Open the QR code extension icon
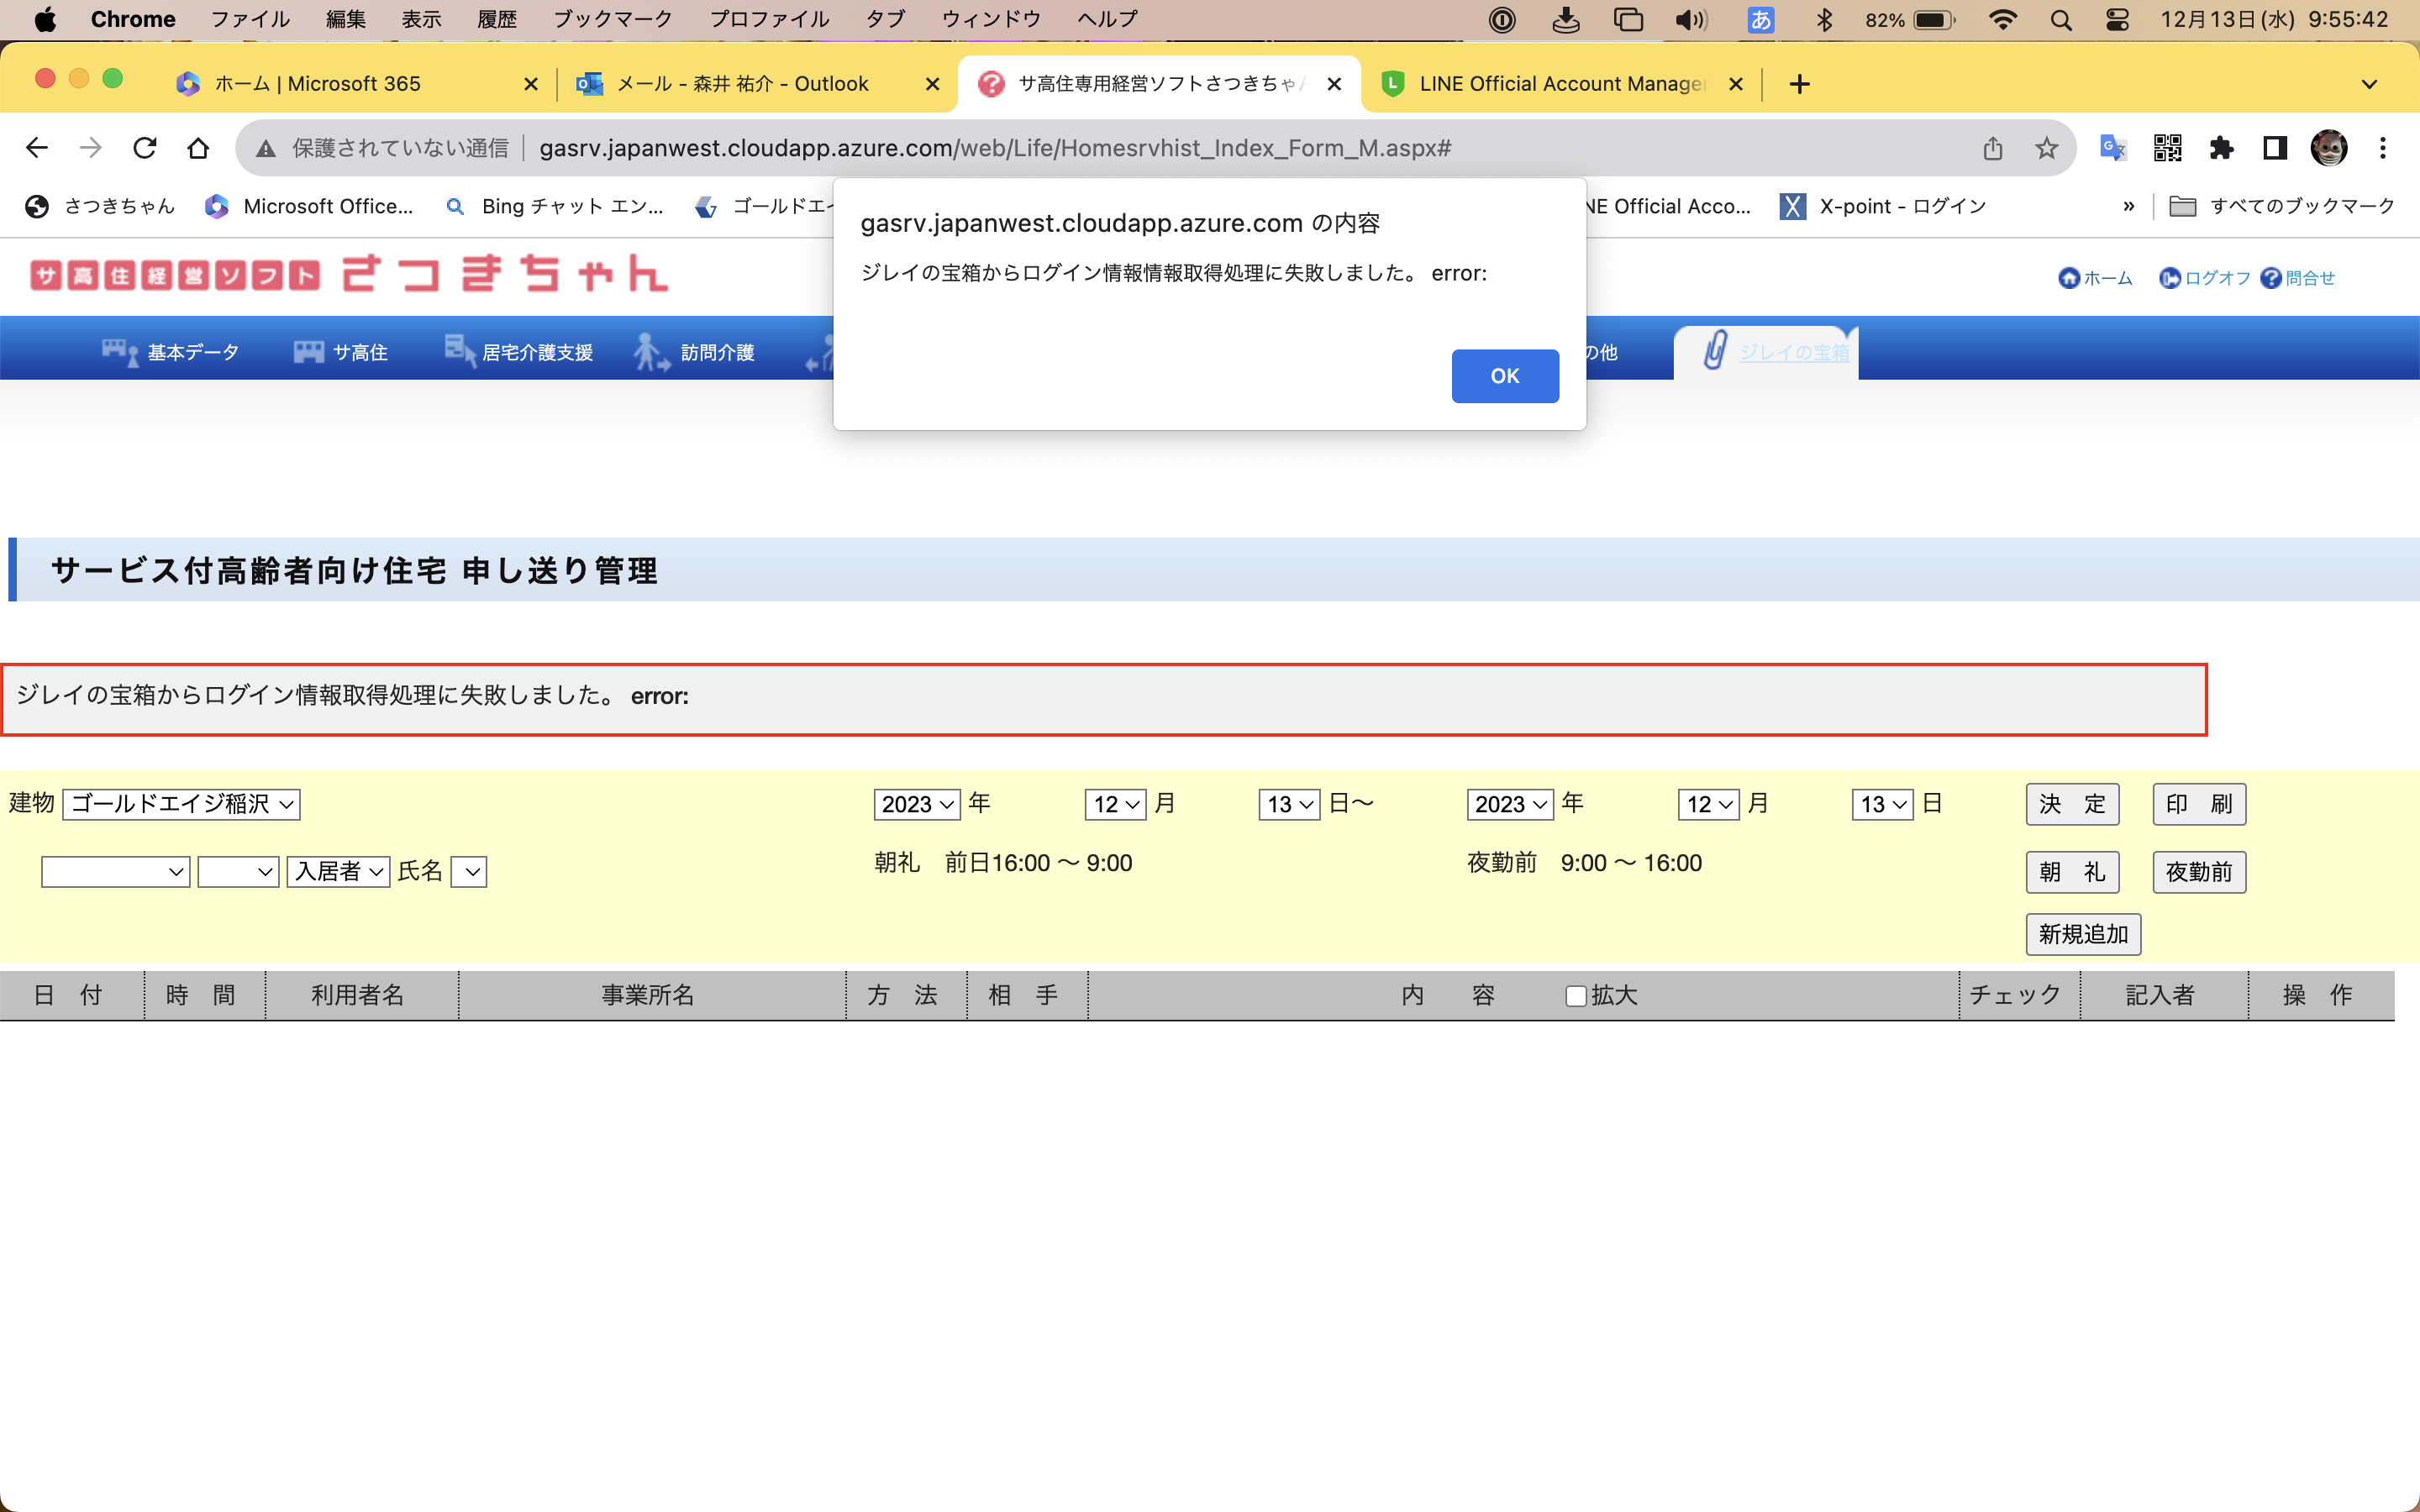The height and width of the screenshot is (1512, 2420). pyautogui.click(x=2167, y=148)
